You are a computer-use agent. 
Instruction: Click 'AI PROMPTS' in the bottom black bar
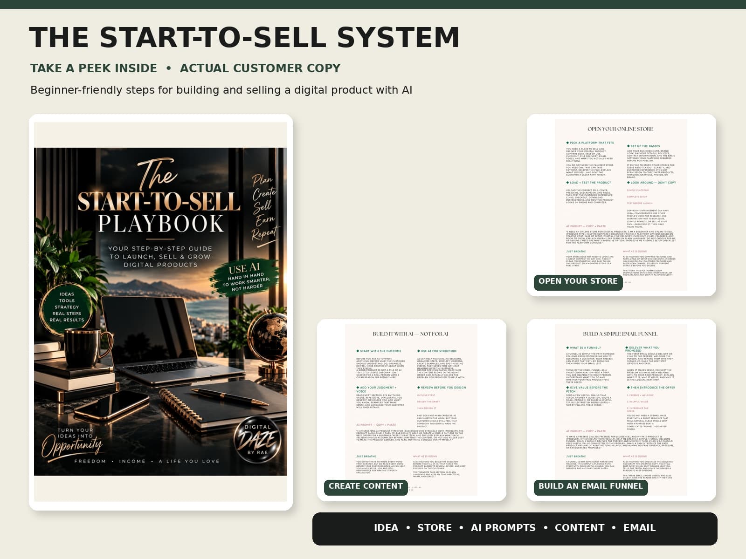point(503,528)
